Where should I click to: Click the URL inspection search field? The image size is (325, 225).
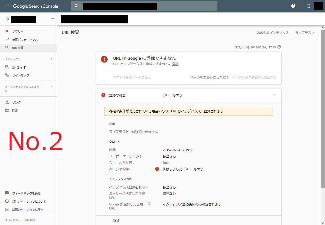(144, 6)
